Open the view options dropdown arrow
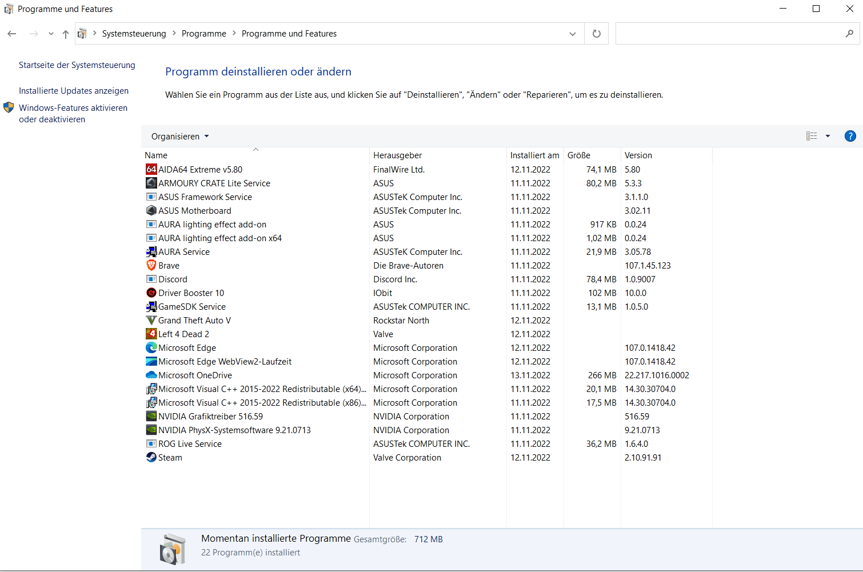The width and height of the screenshot is (863, 572). 828,136
